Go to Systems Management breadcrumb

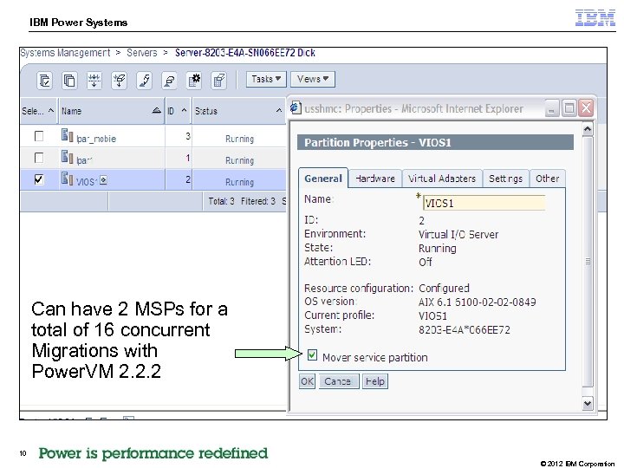(65, 53)
